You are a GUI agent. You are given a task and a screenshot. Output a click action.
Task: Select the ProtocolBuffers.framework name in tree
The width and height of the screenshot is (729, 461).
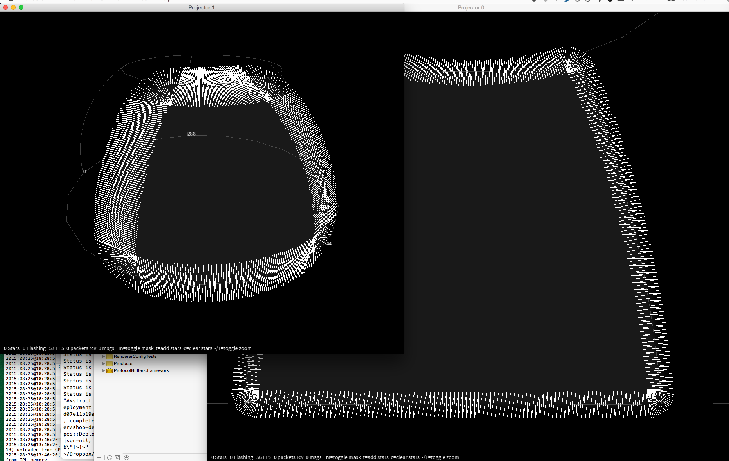click(141, 370)
